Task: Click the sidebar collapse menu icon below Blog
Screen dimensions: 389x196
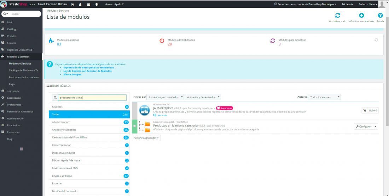Action: [21, 149]
